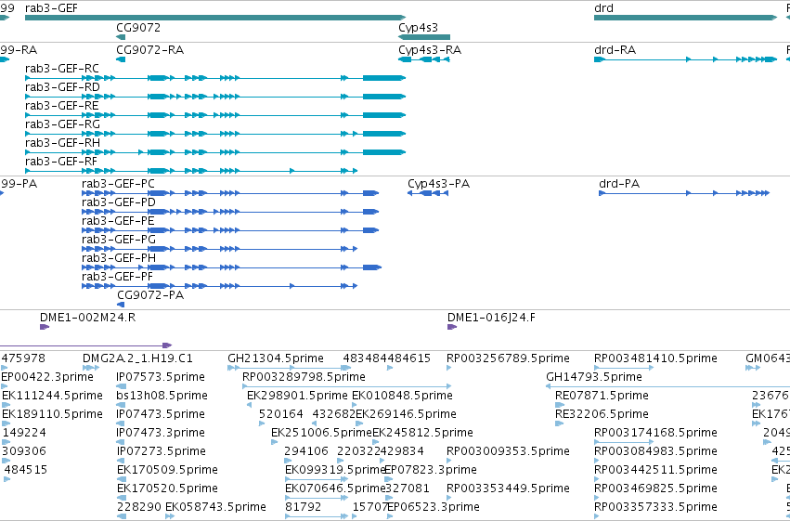Click transcript rab3-GEF-RD label
The height and width of the screenshot is (521, 790).
(x=62, y=87)
